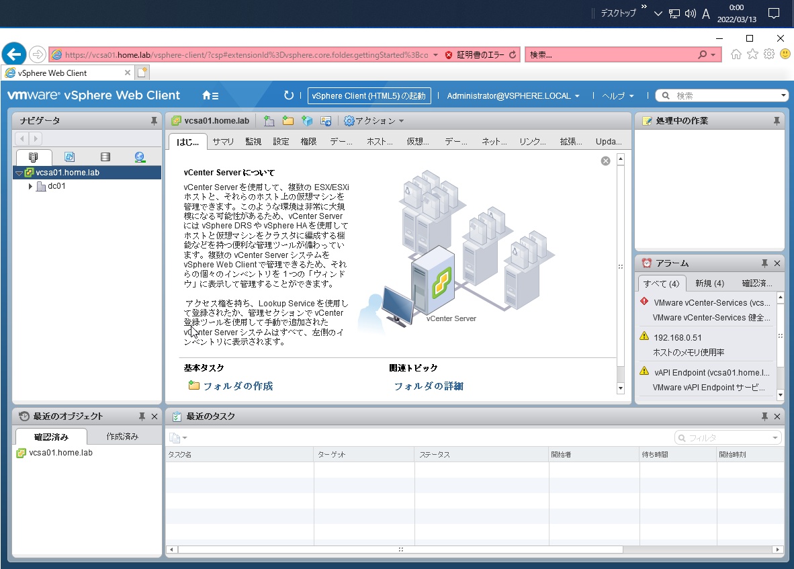Switch to the Configure (設定) tab
Viewport: 794px width, 569px height.
point(281,142)
